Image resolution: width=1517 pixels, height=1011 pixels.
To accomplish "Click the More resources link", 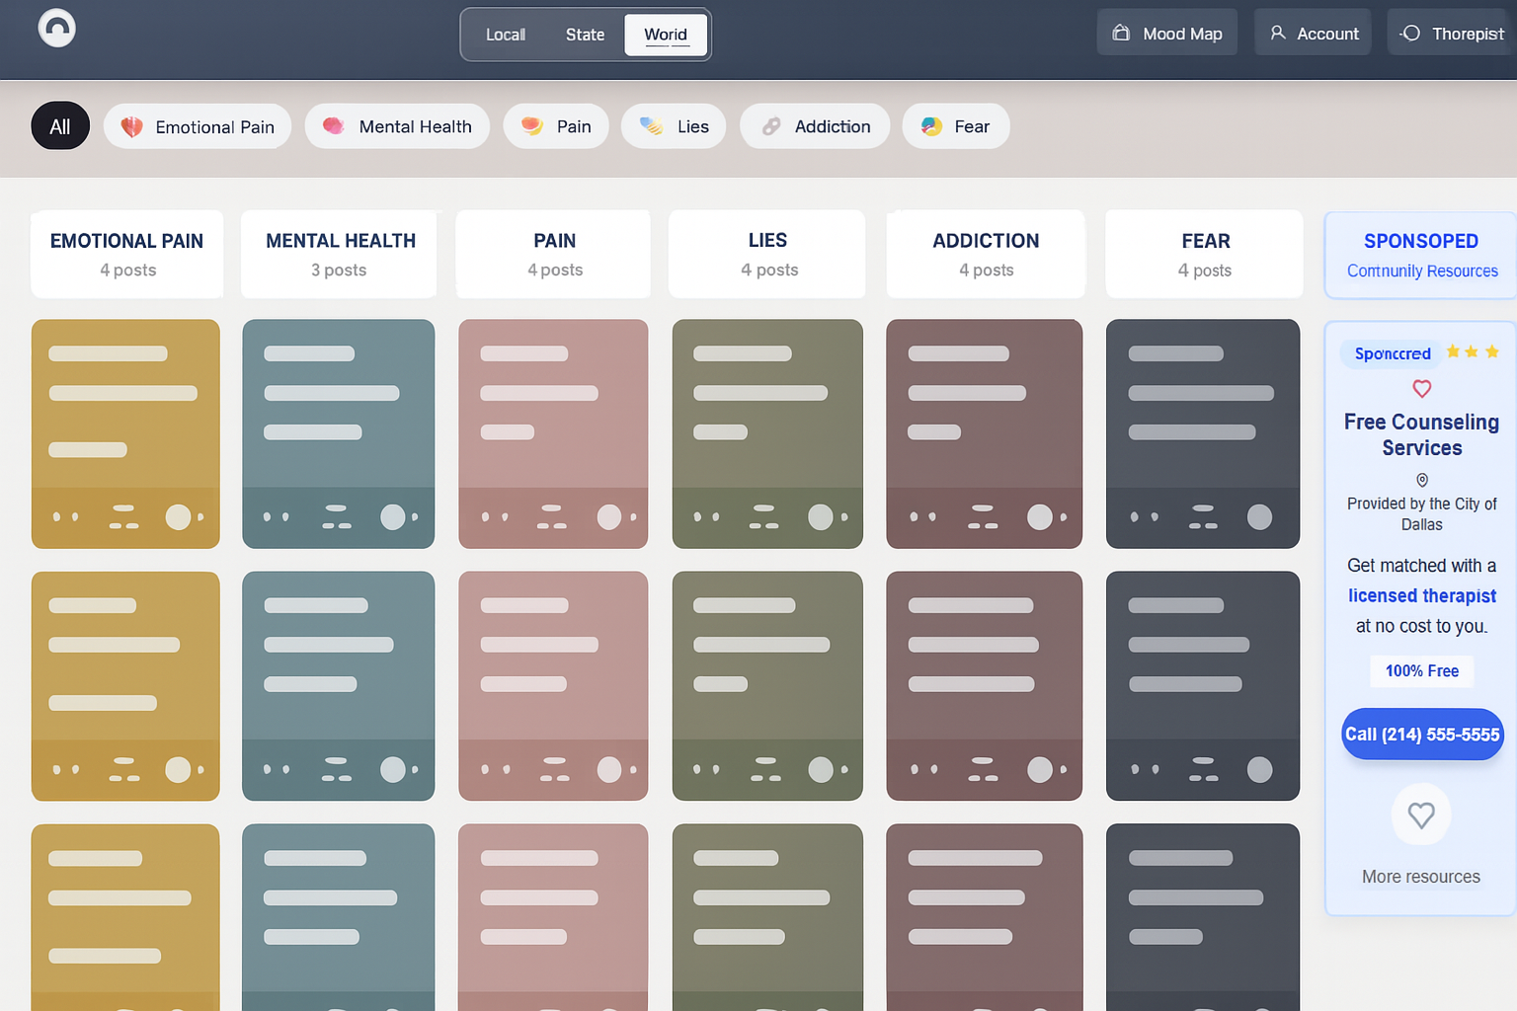I will (1420, 877).
